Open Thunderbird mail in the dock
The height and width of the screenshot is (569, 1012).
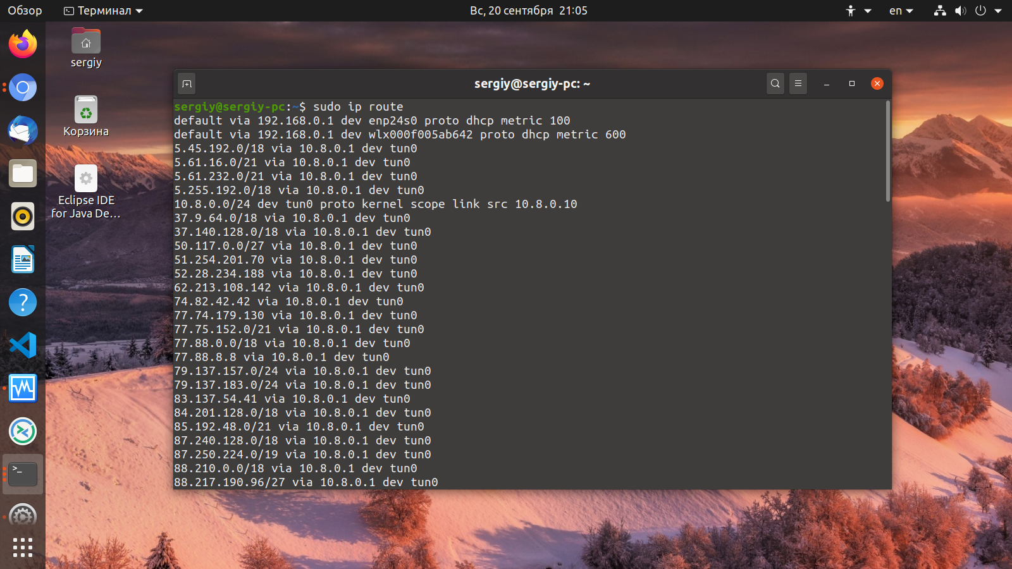pos(23,130)
